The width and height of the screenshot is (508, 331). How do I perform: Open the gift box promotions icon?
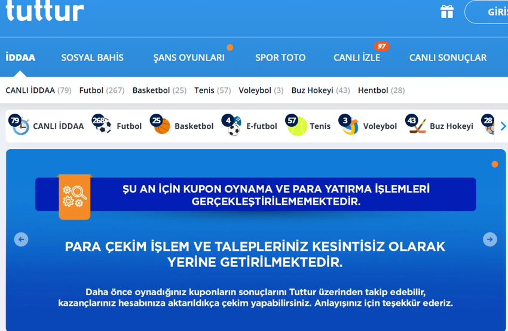[x=447, y=12]
